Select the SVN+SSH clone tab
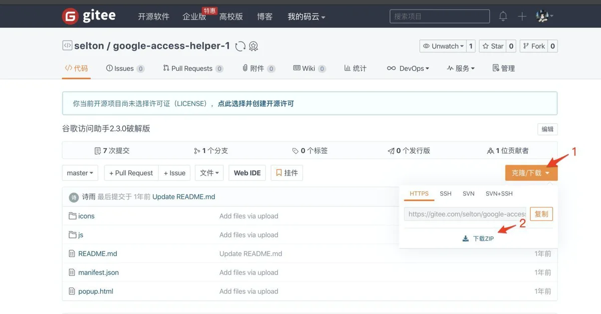 [499, 193]
